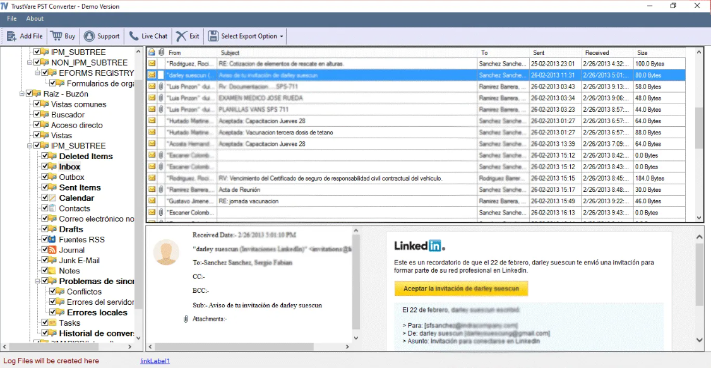Click the LinkedIn logo in the email body
The width and height of the screenshot is (711, 368).
(419, 246)
